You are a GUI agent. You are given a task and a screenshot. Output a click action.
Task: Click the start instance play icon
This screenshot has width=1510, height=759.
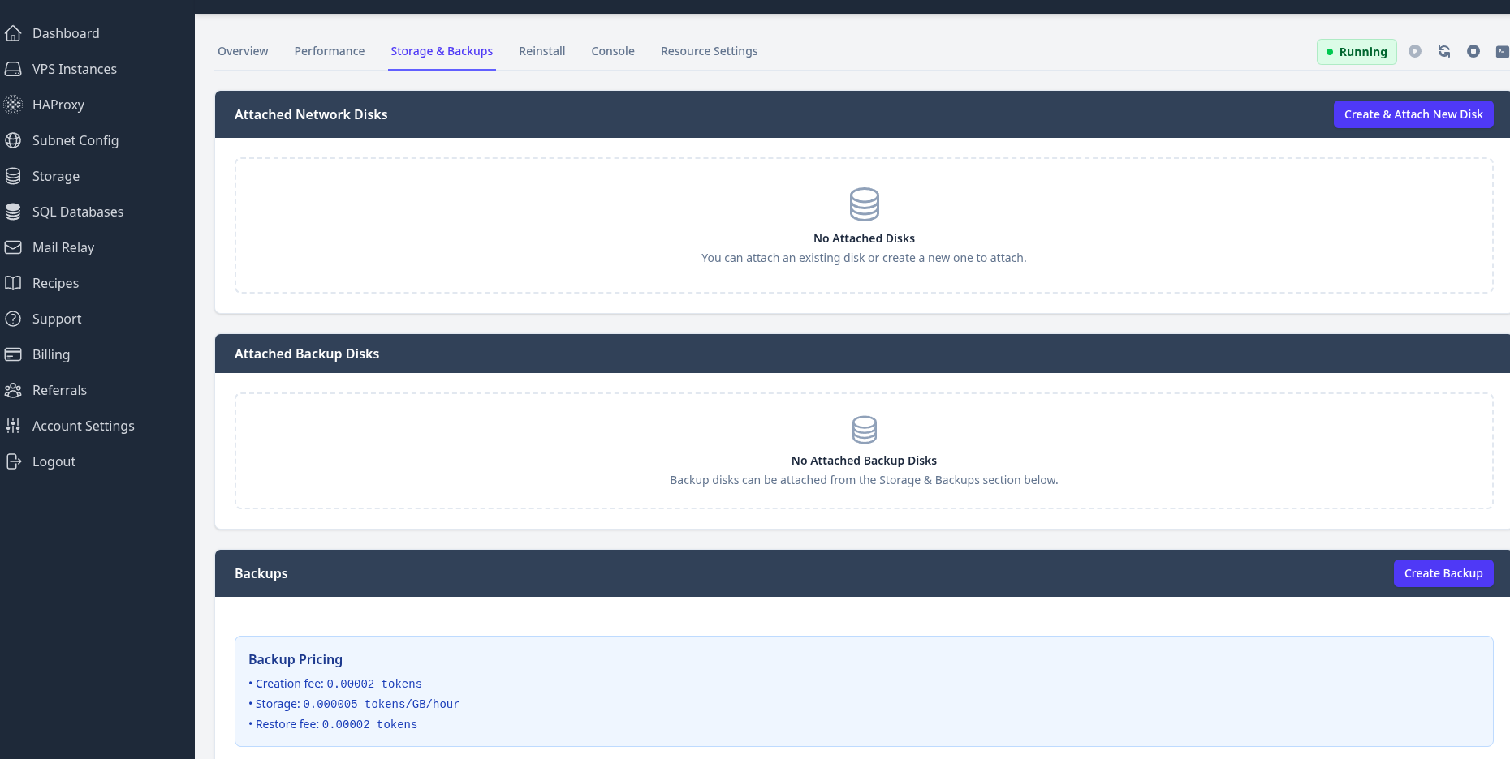1415,51
